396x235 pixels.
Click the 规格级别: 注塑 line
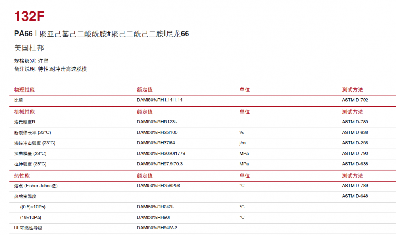tap(31, 61)
